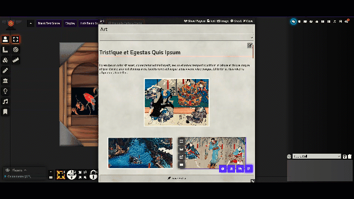This screenshot has width=354, height=199.
Task: Switch to the Display scene
Action: tap(70, 23)
